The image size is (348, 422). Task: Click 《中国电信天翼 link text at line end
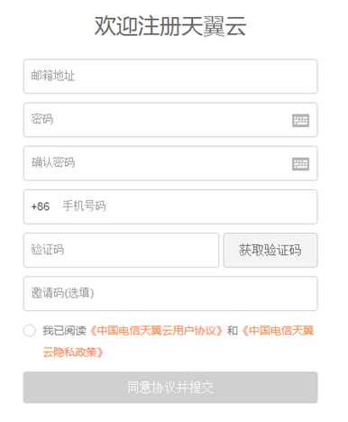[x=278, y=331]
